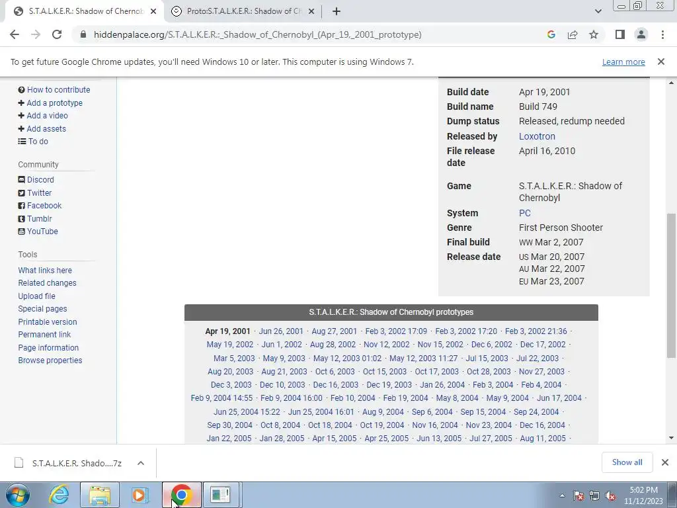Open Special pages link
This screenshot has height=508, width=677.
click(x=42, y=309)
